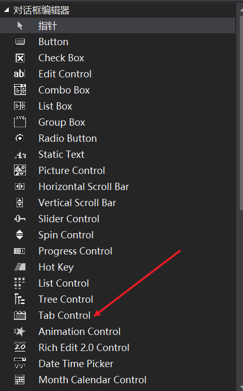Click the Radio Button label
243x391 pixels.
point(68,139)
